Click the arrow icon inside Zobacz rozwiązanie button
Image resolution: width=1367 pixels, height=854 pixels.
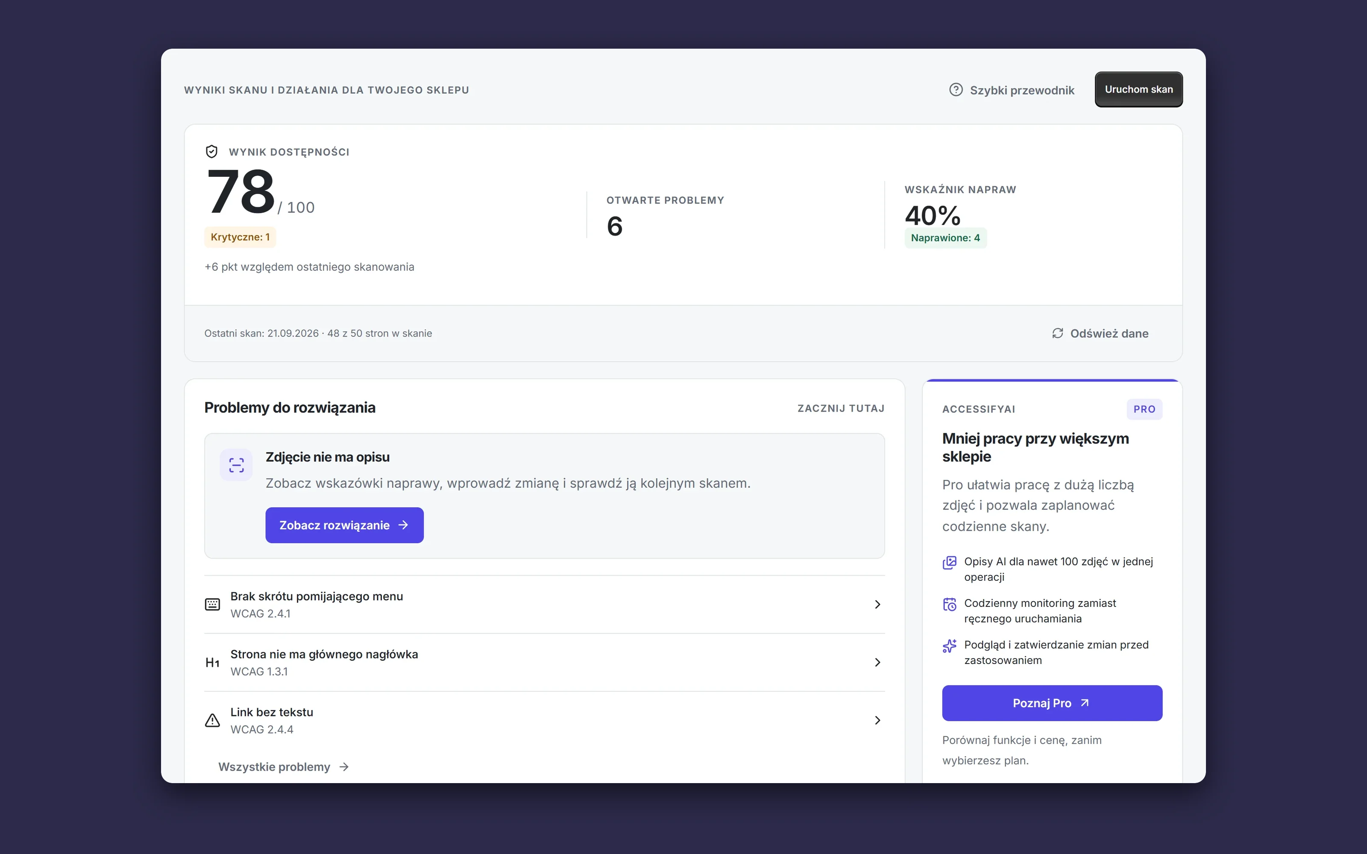click(403, 525)
